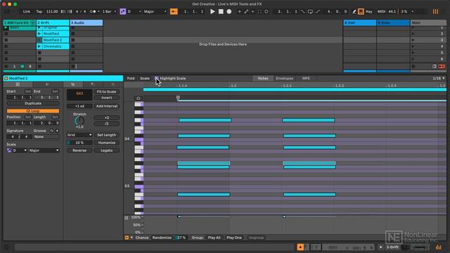
Task: Open the fourth clip panel tab
Action: click(x=92, y=84)
